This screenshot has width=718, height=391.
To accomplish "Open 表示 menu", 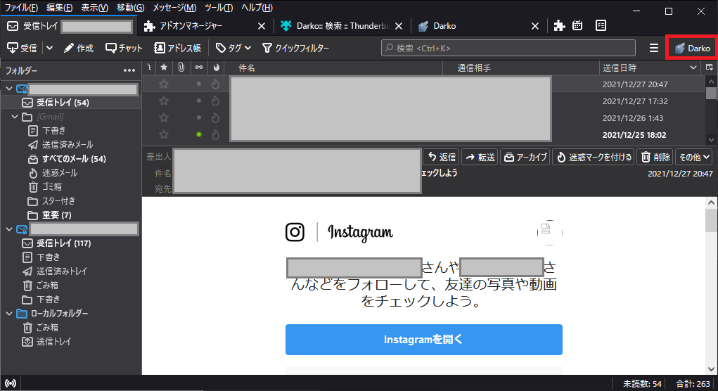I will 95,7.
